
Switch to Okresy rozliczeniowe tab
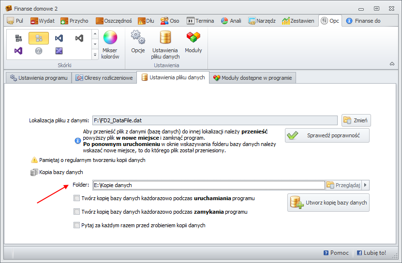104,78
